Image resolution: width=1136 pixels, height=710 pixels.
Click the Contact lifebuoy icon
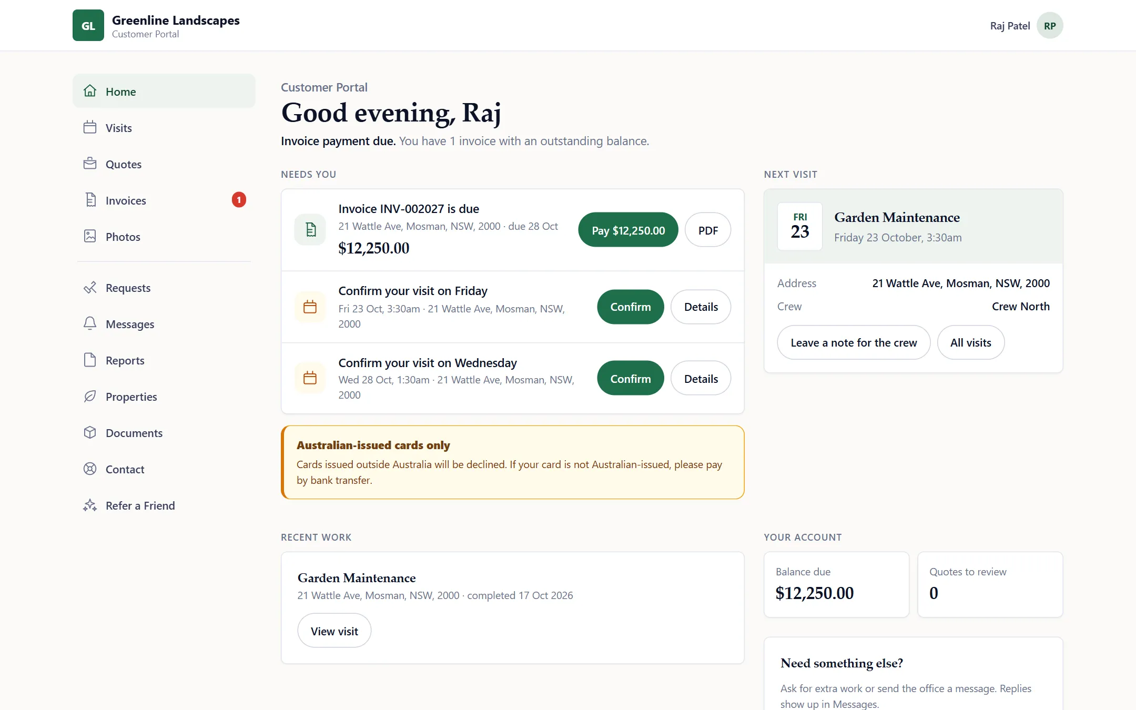[90, 469]
